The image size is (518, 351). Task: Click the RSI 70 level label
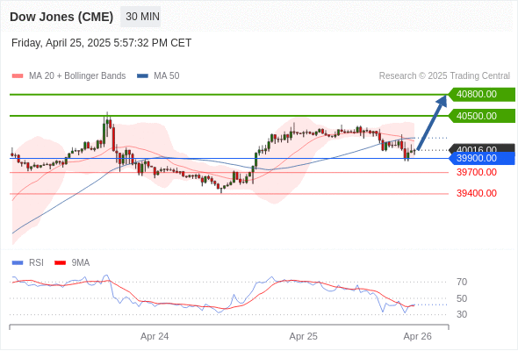[x=462, y=282]
